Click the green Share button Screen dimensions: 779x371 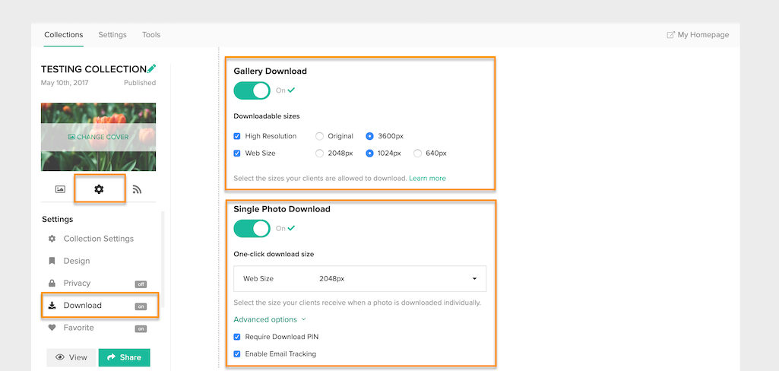click(x=124, y=357)
